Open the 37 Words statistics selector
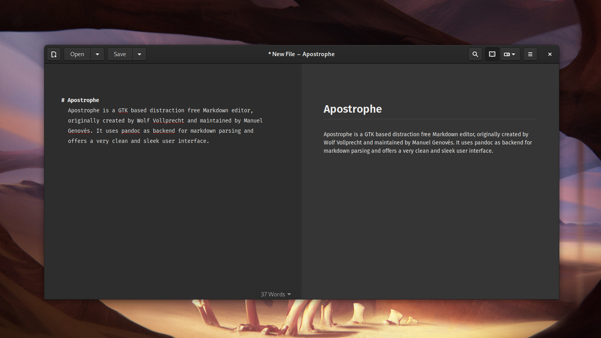The image size is (601, 338). pyautogui.click(x=276, y=294)
